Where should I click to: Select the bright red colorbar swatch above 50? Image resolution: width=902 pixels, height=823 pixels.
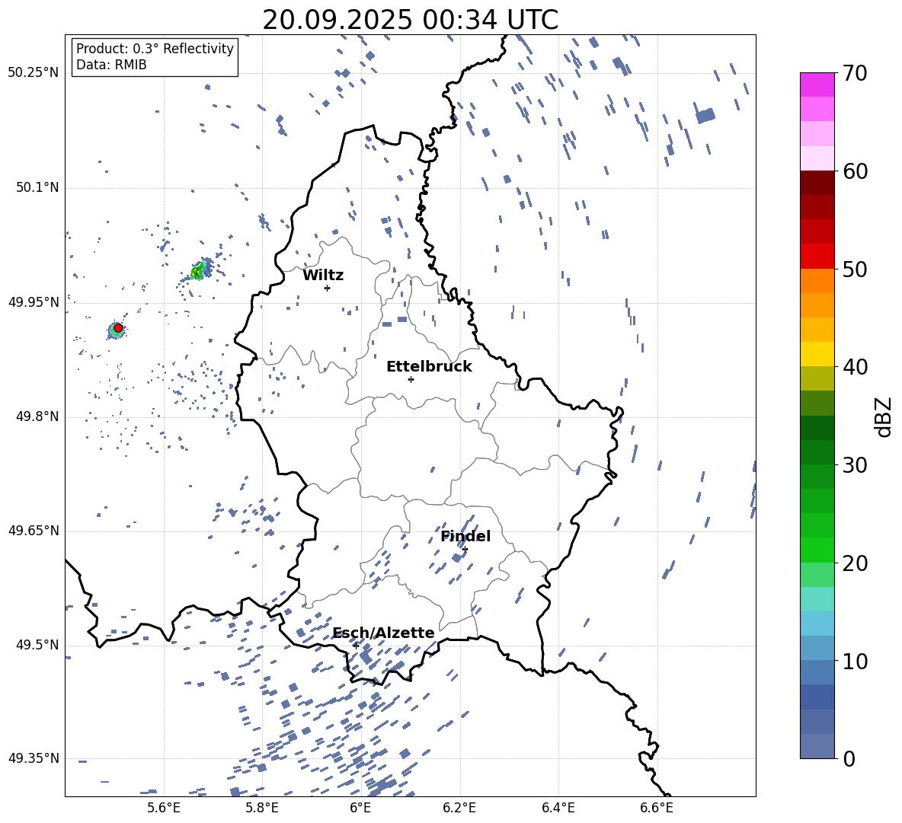pos(817,256)
